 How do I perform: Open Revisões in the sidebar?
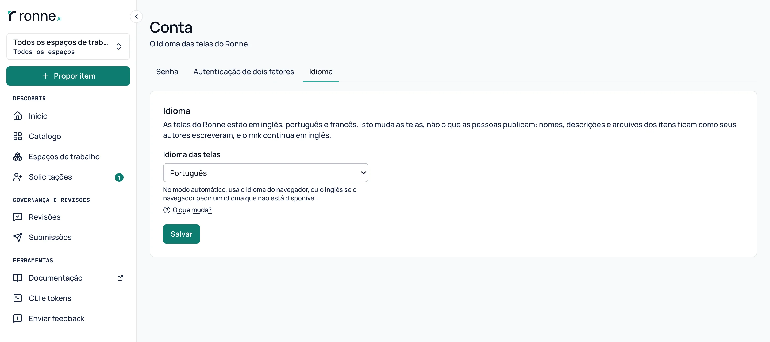68,217
